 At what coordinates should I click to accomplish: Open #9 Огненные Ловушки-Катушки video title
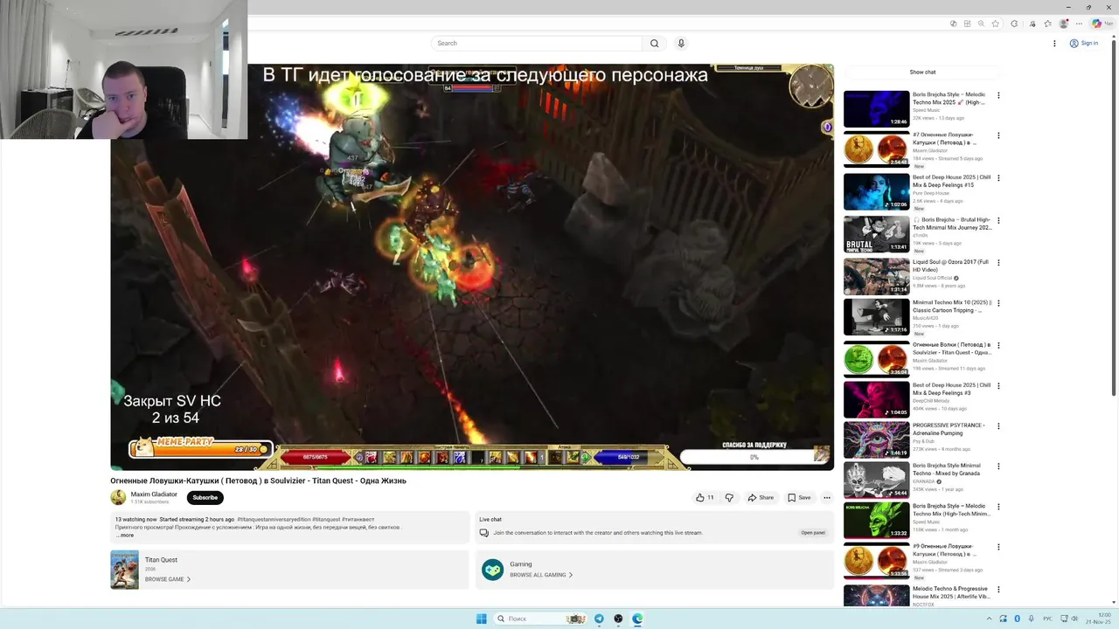pyautogui.click(x=945, y=550)
